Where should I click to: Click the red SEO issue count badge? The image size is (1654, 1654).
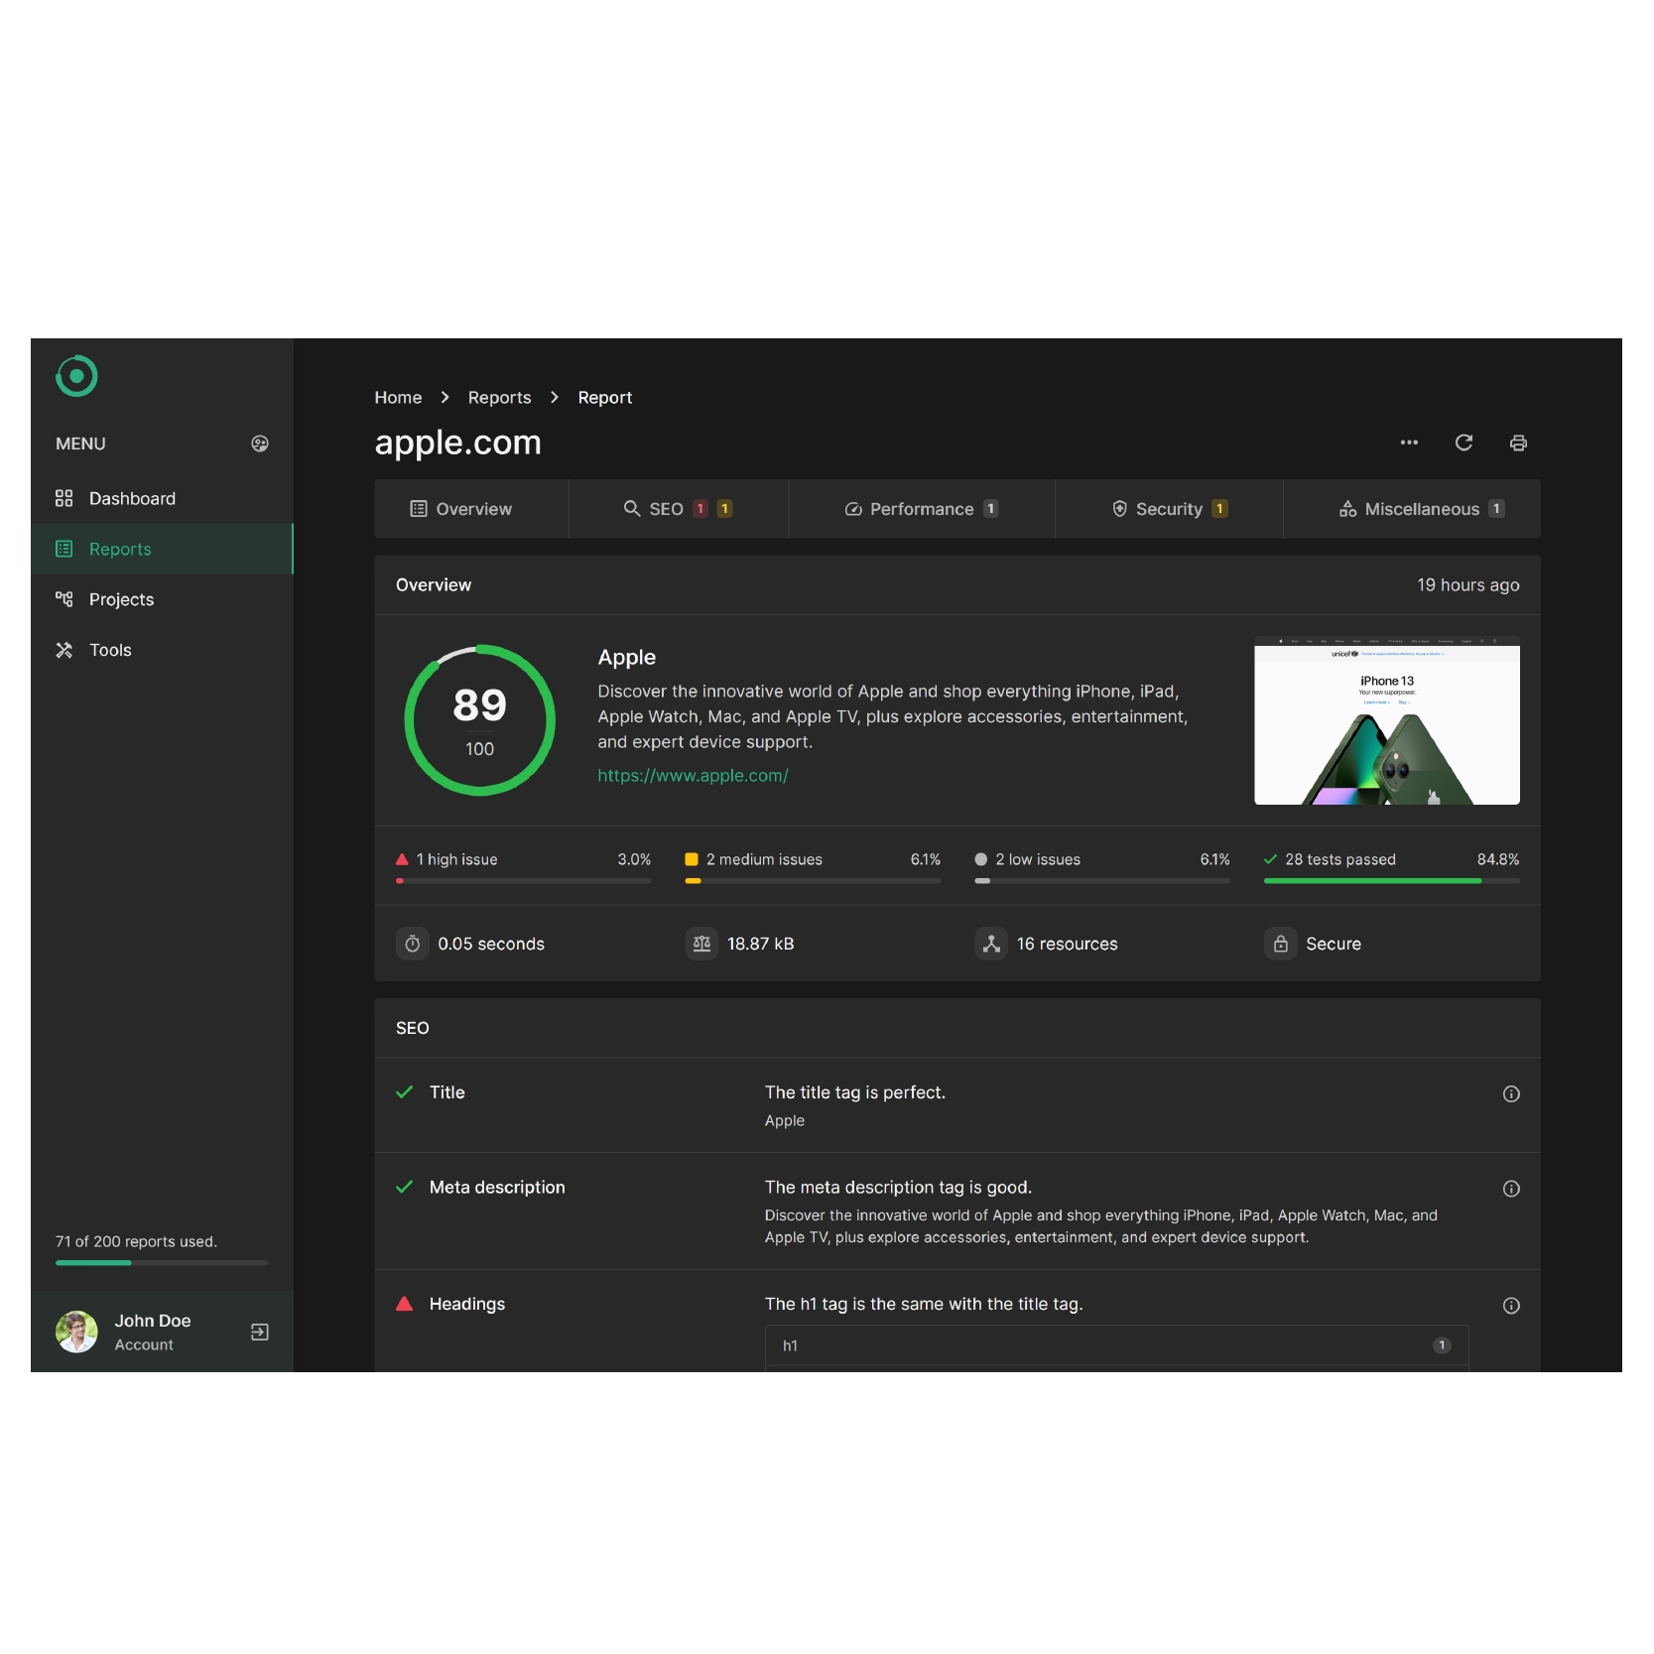700,508
